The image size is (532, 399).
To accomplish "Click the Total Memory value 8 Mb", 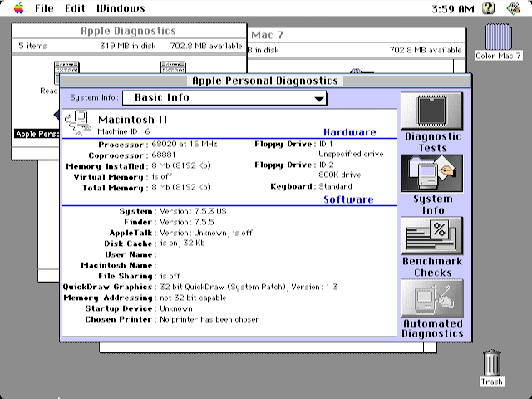I will tap(181, 187).
